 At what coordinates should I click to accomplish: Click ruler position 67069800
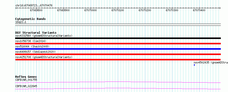[36, 10]
